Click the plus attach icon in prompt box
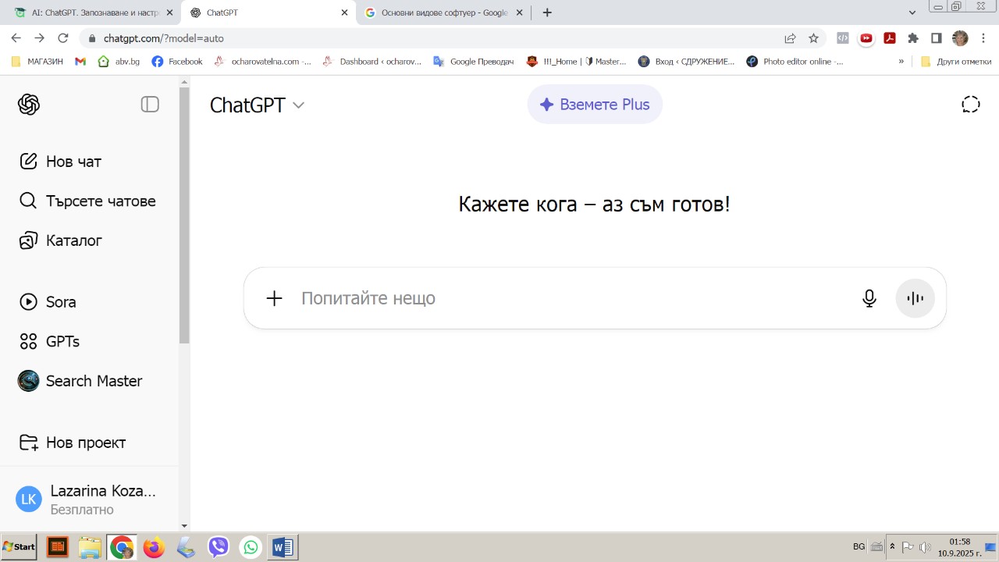This screenshot has height=562, width=999. point(274,298)
